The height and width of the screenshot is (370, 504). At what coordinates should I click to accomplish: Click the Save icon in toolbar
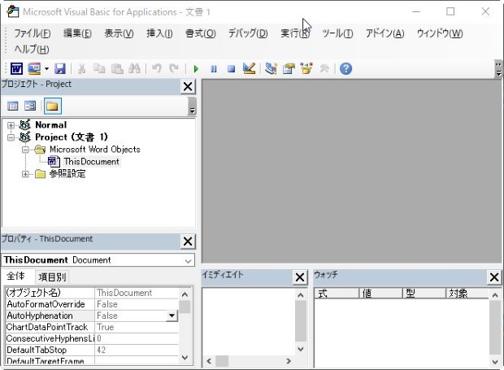[60, 68]
